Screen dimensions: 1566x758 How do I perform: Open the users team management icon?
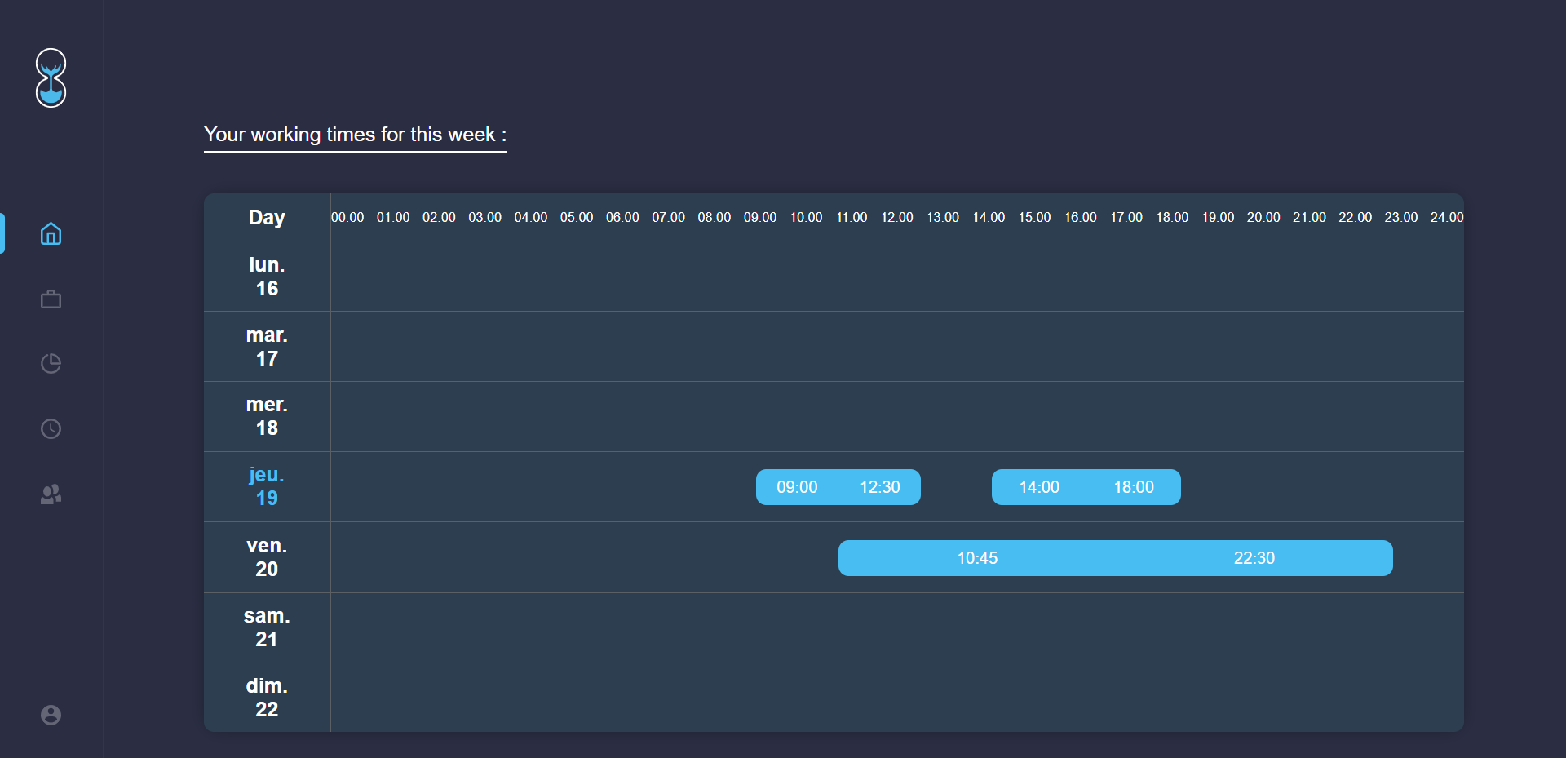coord(51,494)
